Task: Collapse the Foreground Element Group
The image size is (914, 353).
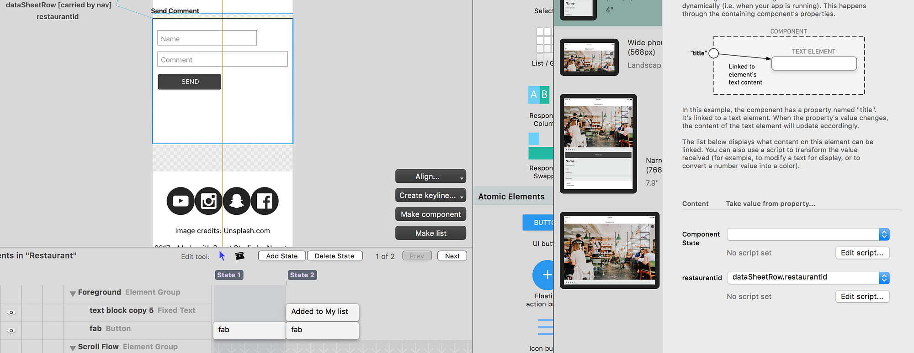Action: 73,294
